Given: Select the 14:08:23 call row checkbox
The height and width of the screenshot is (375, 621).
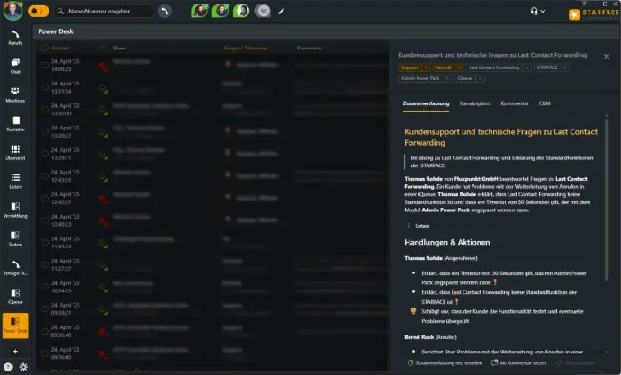Looking at the screenshot, I should click(x=45, y=66).
